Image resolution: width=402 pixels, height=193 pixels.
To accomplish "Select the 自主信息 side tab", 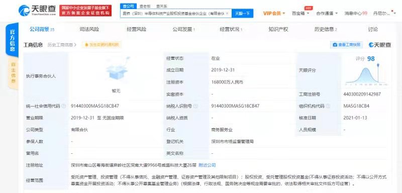I will [x=13, y=73].
